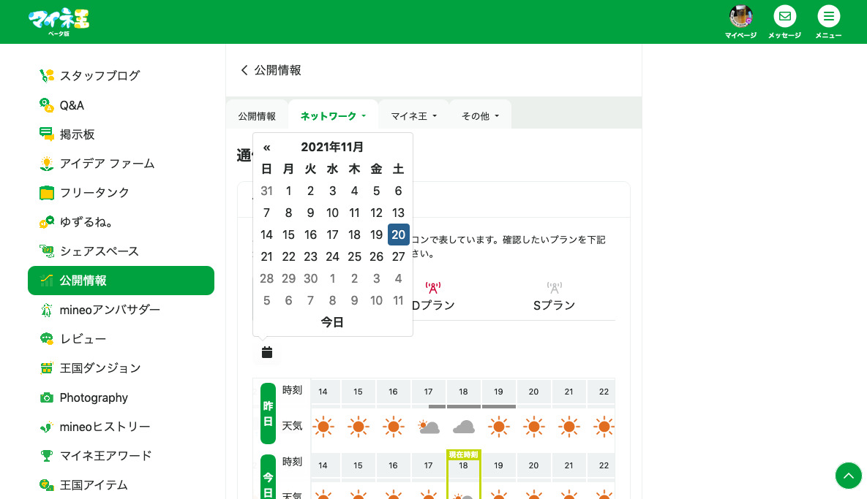Click the 公開情報 chart icon in sidebar
Image resolution: width=867 pixels, height=499 pixels.
[x=46, y=281]
